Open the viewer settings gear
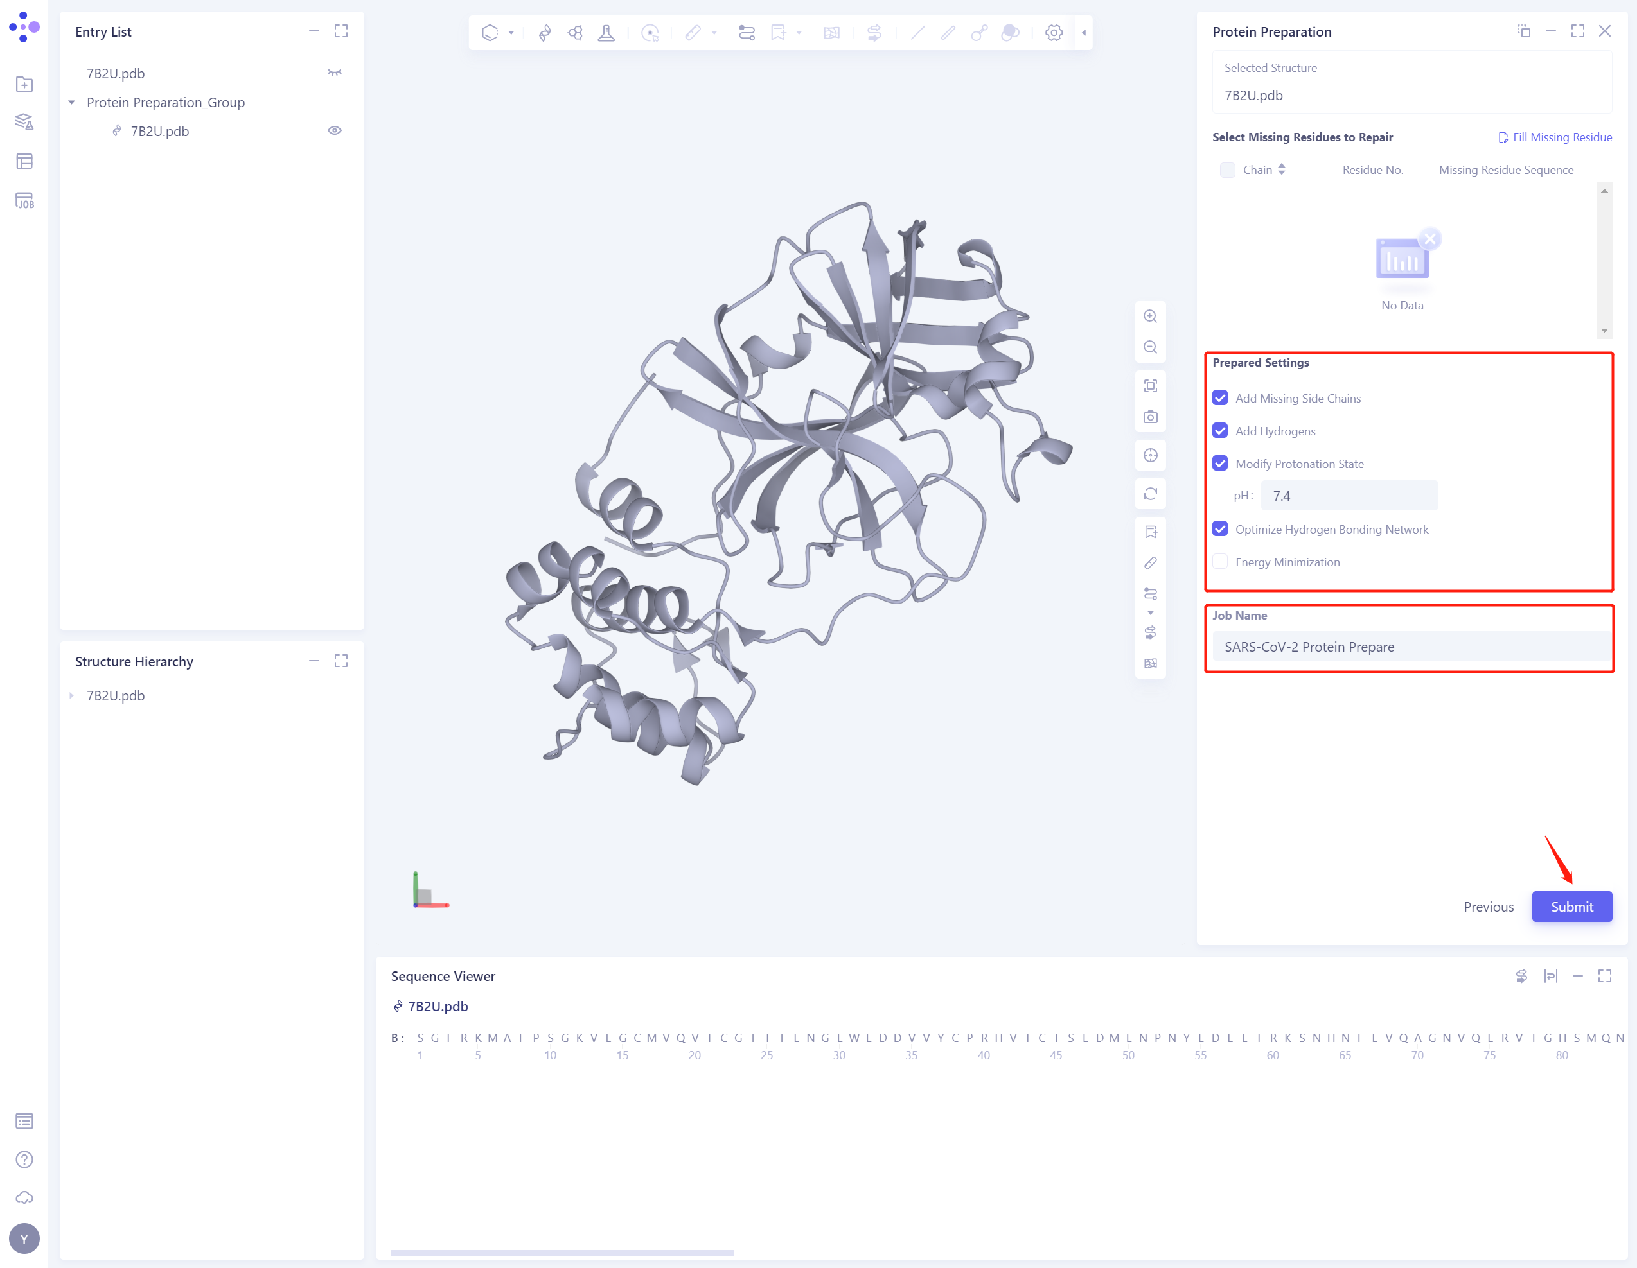The width and height of the screenshot is (1637, 1268). click(1054, 33)
